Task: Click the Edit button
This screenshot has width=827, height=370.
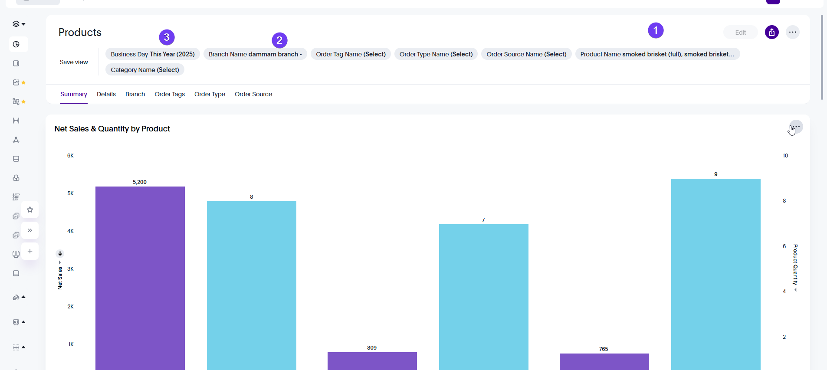Action: click(x=740, y=33)
